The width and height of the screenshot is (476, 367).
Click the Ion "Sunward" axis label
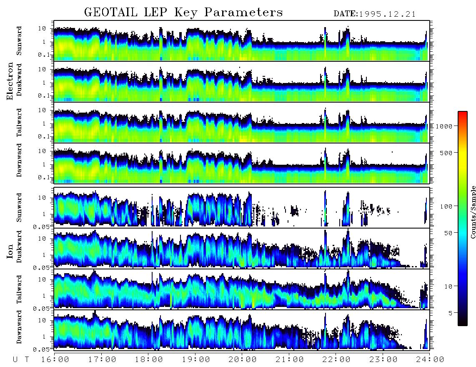coord(19,207)
